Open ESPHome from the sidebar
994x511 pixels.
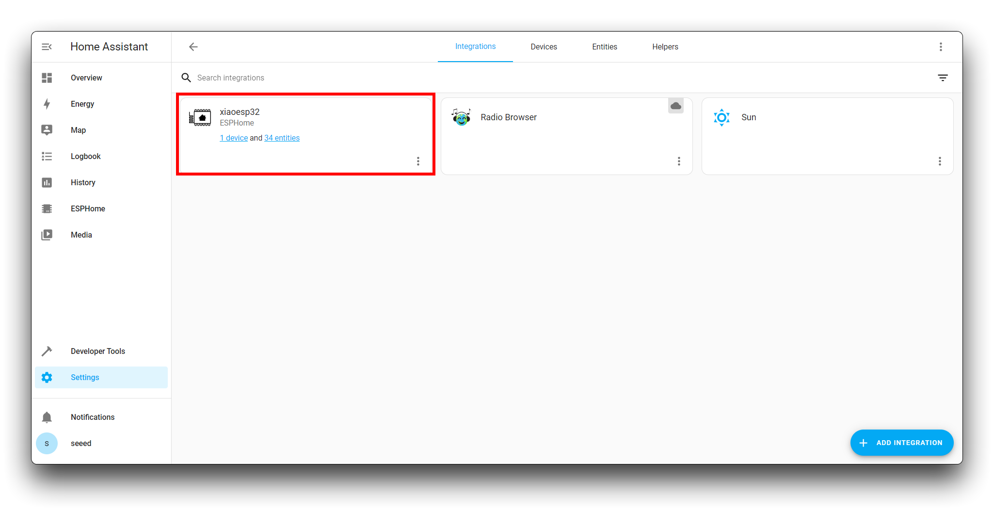101,208
